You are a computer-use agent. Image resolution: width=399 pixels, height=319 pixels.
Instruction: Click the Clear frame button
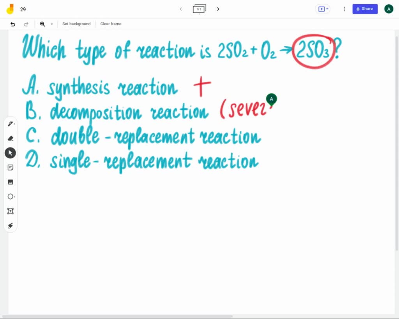(111, 24)
